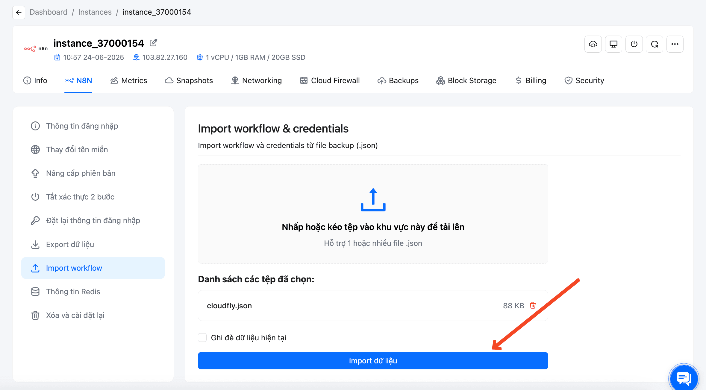Open the three-dots more options menu
Image resolution: width=706 pixels, height=390 pixels.
[x=675, y=44]
